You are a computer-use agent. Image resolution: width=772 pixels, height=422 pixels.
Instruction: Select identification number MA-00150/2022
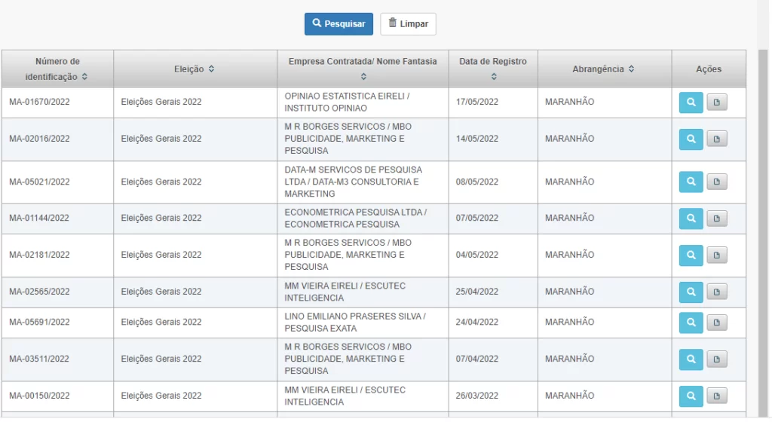[x=39, y=396]
